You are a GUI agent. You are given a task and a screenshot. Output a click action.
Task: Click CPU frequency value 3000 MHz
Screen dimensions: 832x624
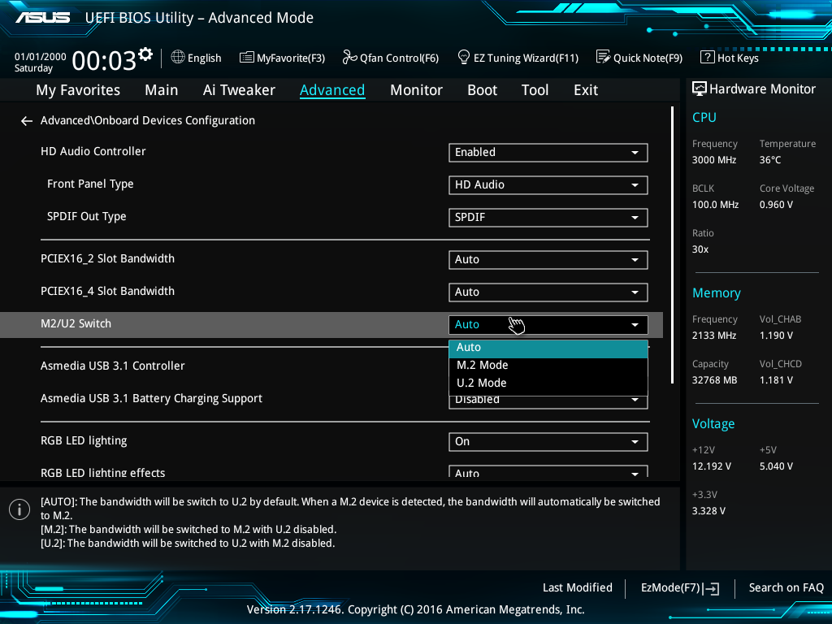714,160
